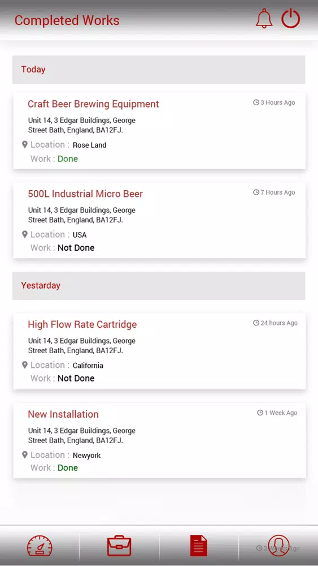Screen dimensions: 318x566
Task: Open Craft Beer Brewing Equipment job
Action: point(159,131)
